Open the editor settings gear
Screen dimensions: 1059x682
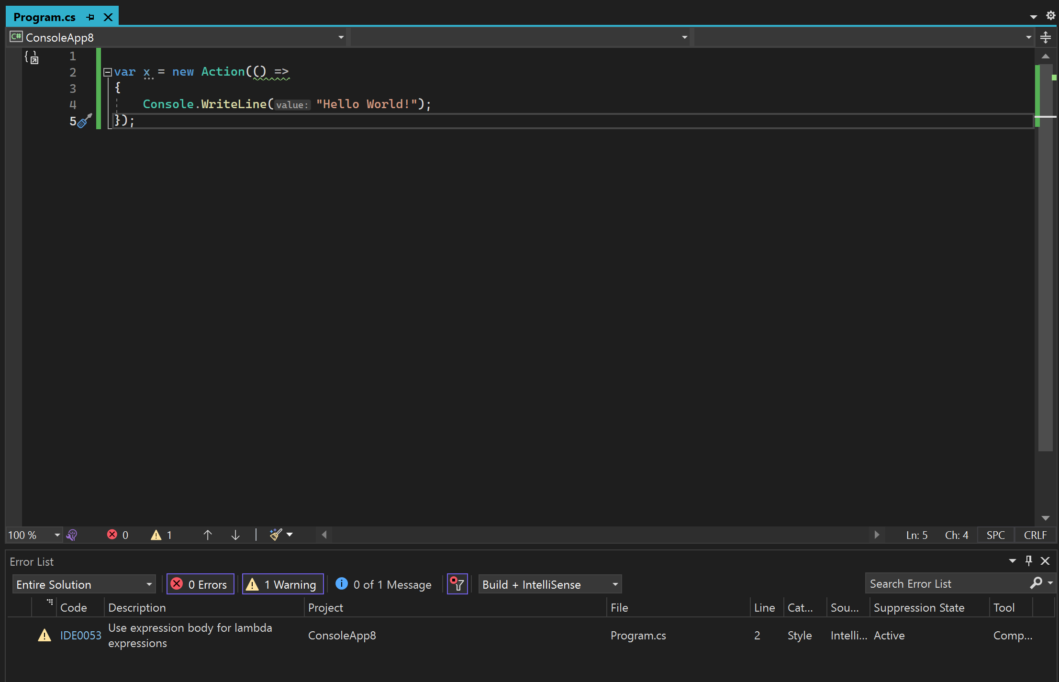pos(1050,15)
